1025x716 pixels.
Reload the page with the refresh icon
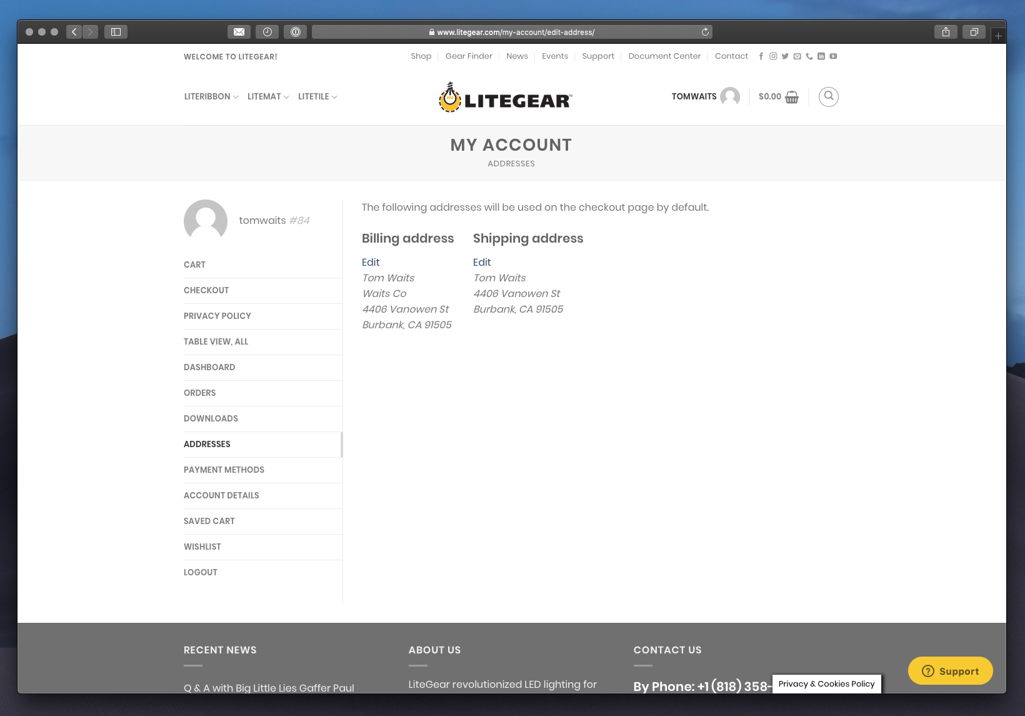(705, 32)
